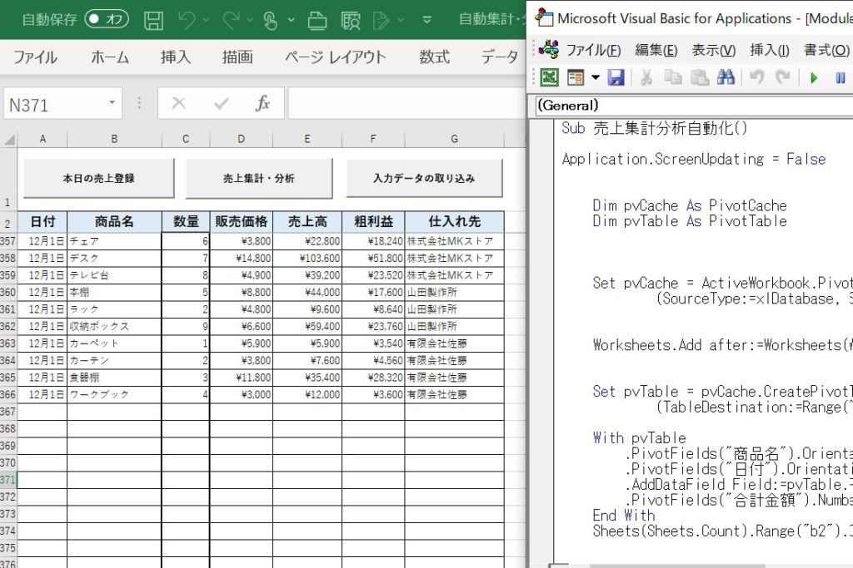Open the 編集(E) menu in VBA editor

pos(656,51)
